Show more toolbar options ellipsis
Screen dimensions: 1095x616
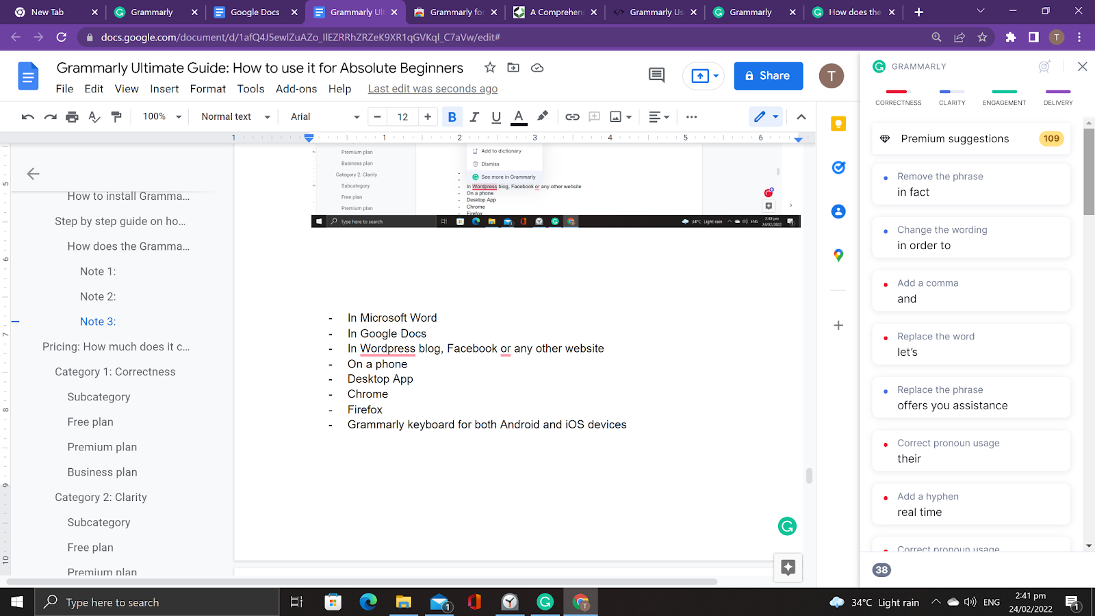[691, 117]
